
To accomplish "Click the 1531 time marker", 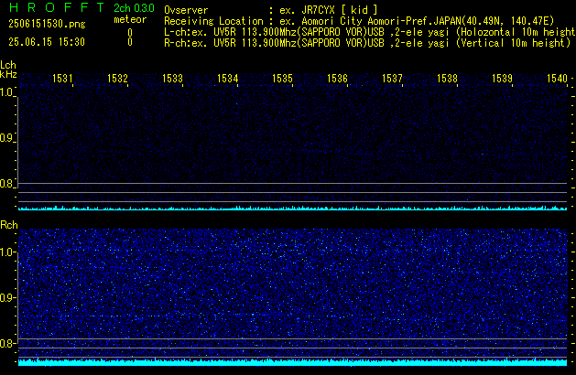I will pyautogui.click(x=62, y=79).
